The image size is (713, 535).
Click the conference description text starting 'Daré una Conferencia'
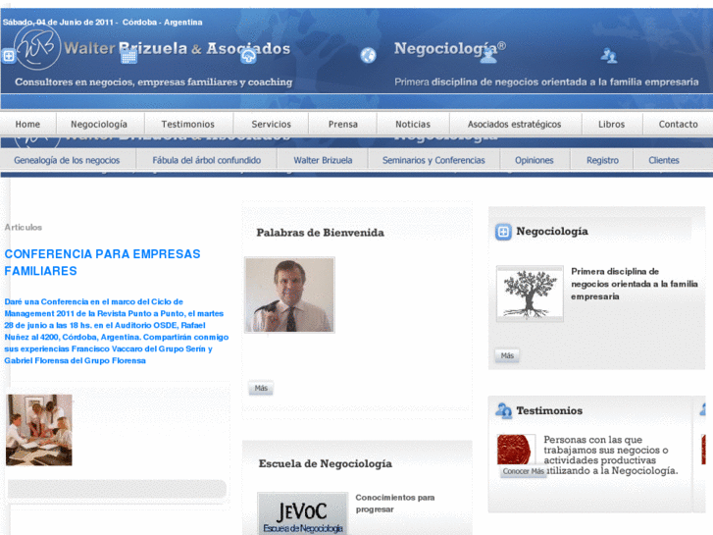[x=117, y=331]
